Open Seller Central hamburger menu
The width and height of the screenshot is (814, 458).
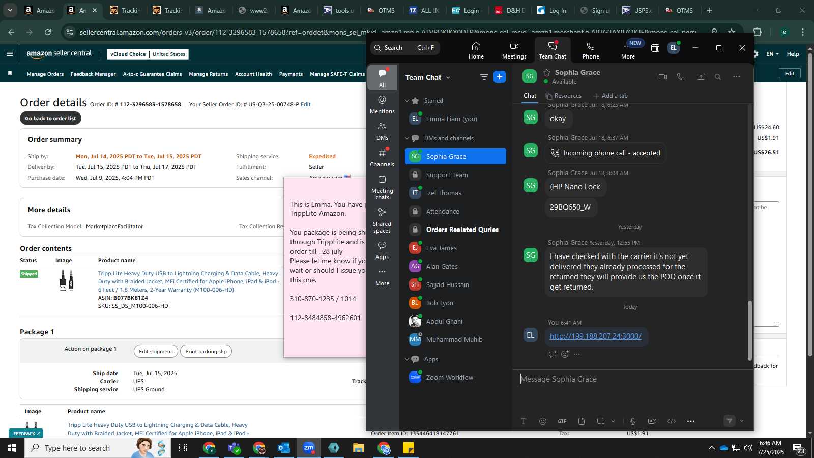point(10,54)
